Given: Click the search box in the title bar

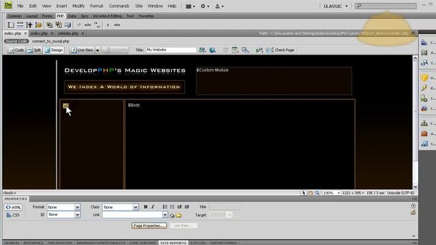Looking at the screenshot, I should (x=386, y=6).
